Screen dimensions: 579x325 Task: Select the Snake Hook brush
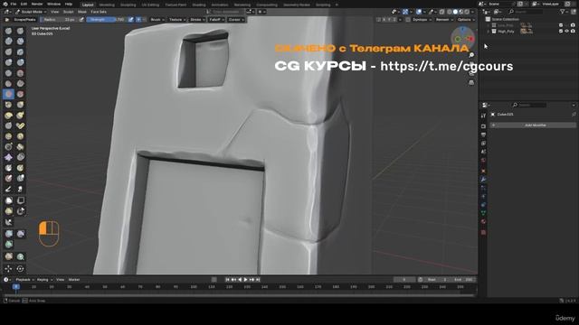[x=20, y=116]
